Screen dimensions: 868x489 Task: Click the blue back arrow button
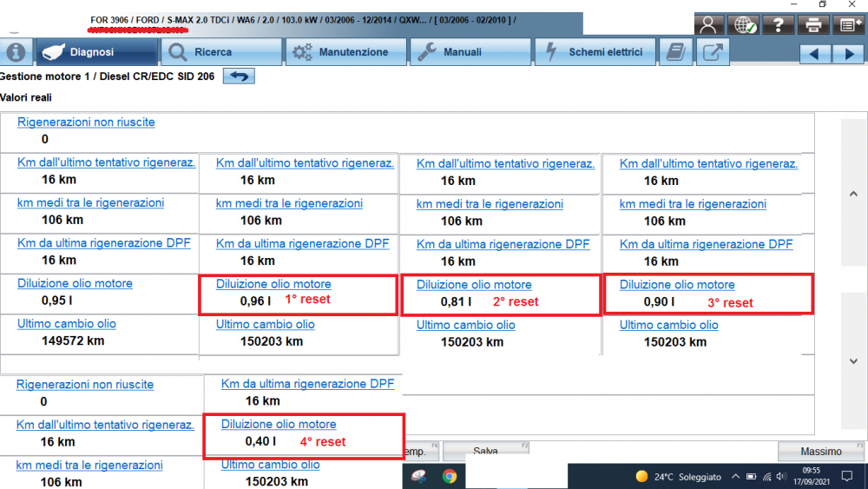pyautogui.click(x=239, y=76)
